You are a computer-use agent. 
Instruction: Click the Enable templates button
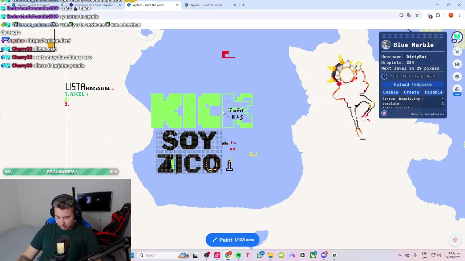[391, 92]
